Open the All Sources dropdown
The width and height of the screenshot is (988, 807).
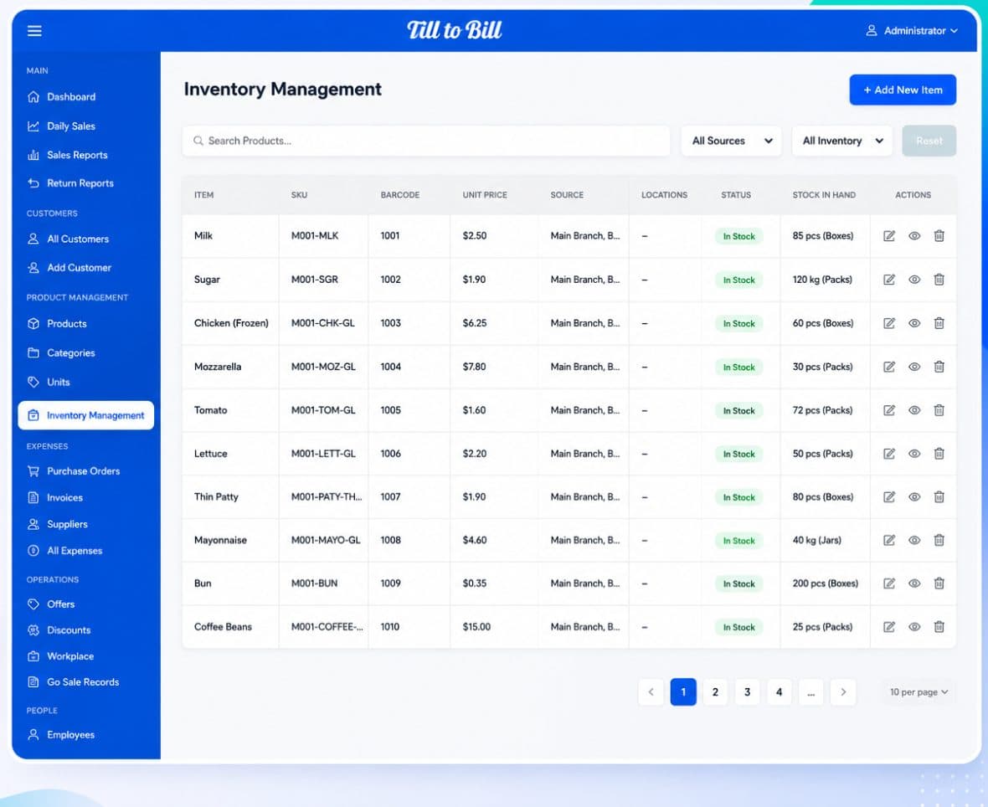click(x=732, y=141)
